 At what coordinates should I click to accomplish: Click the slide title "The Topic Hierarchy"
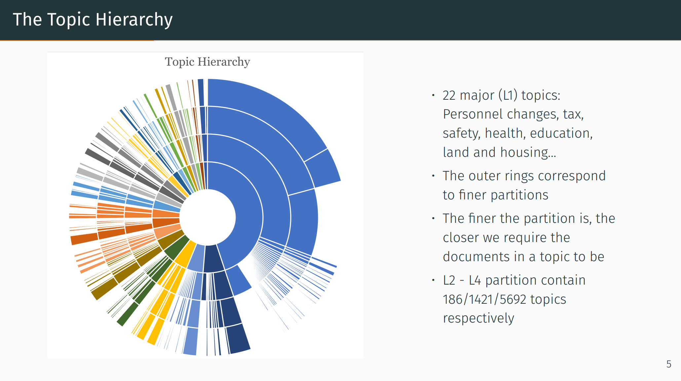click(93, 19)
